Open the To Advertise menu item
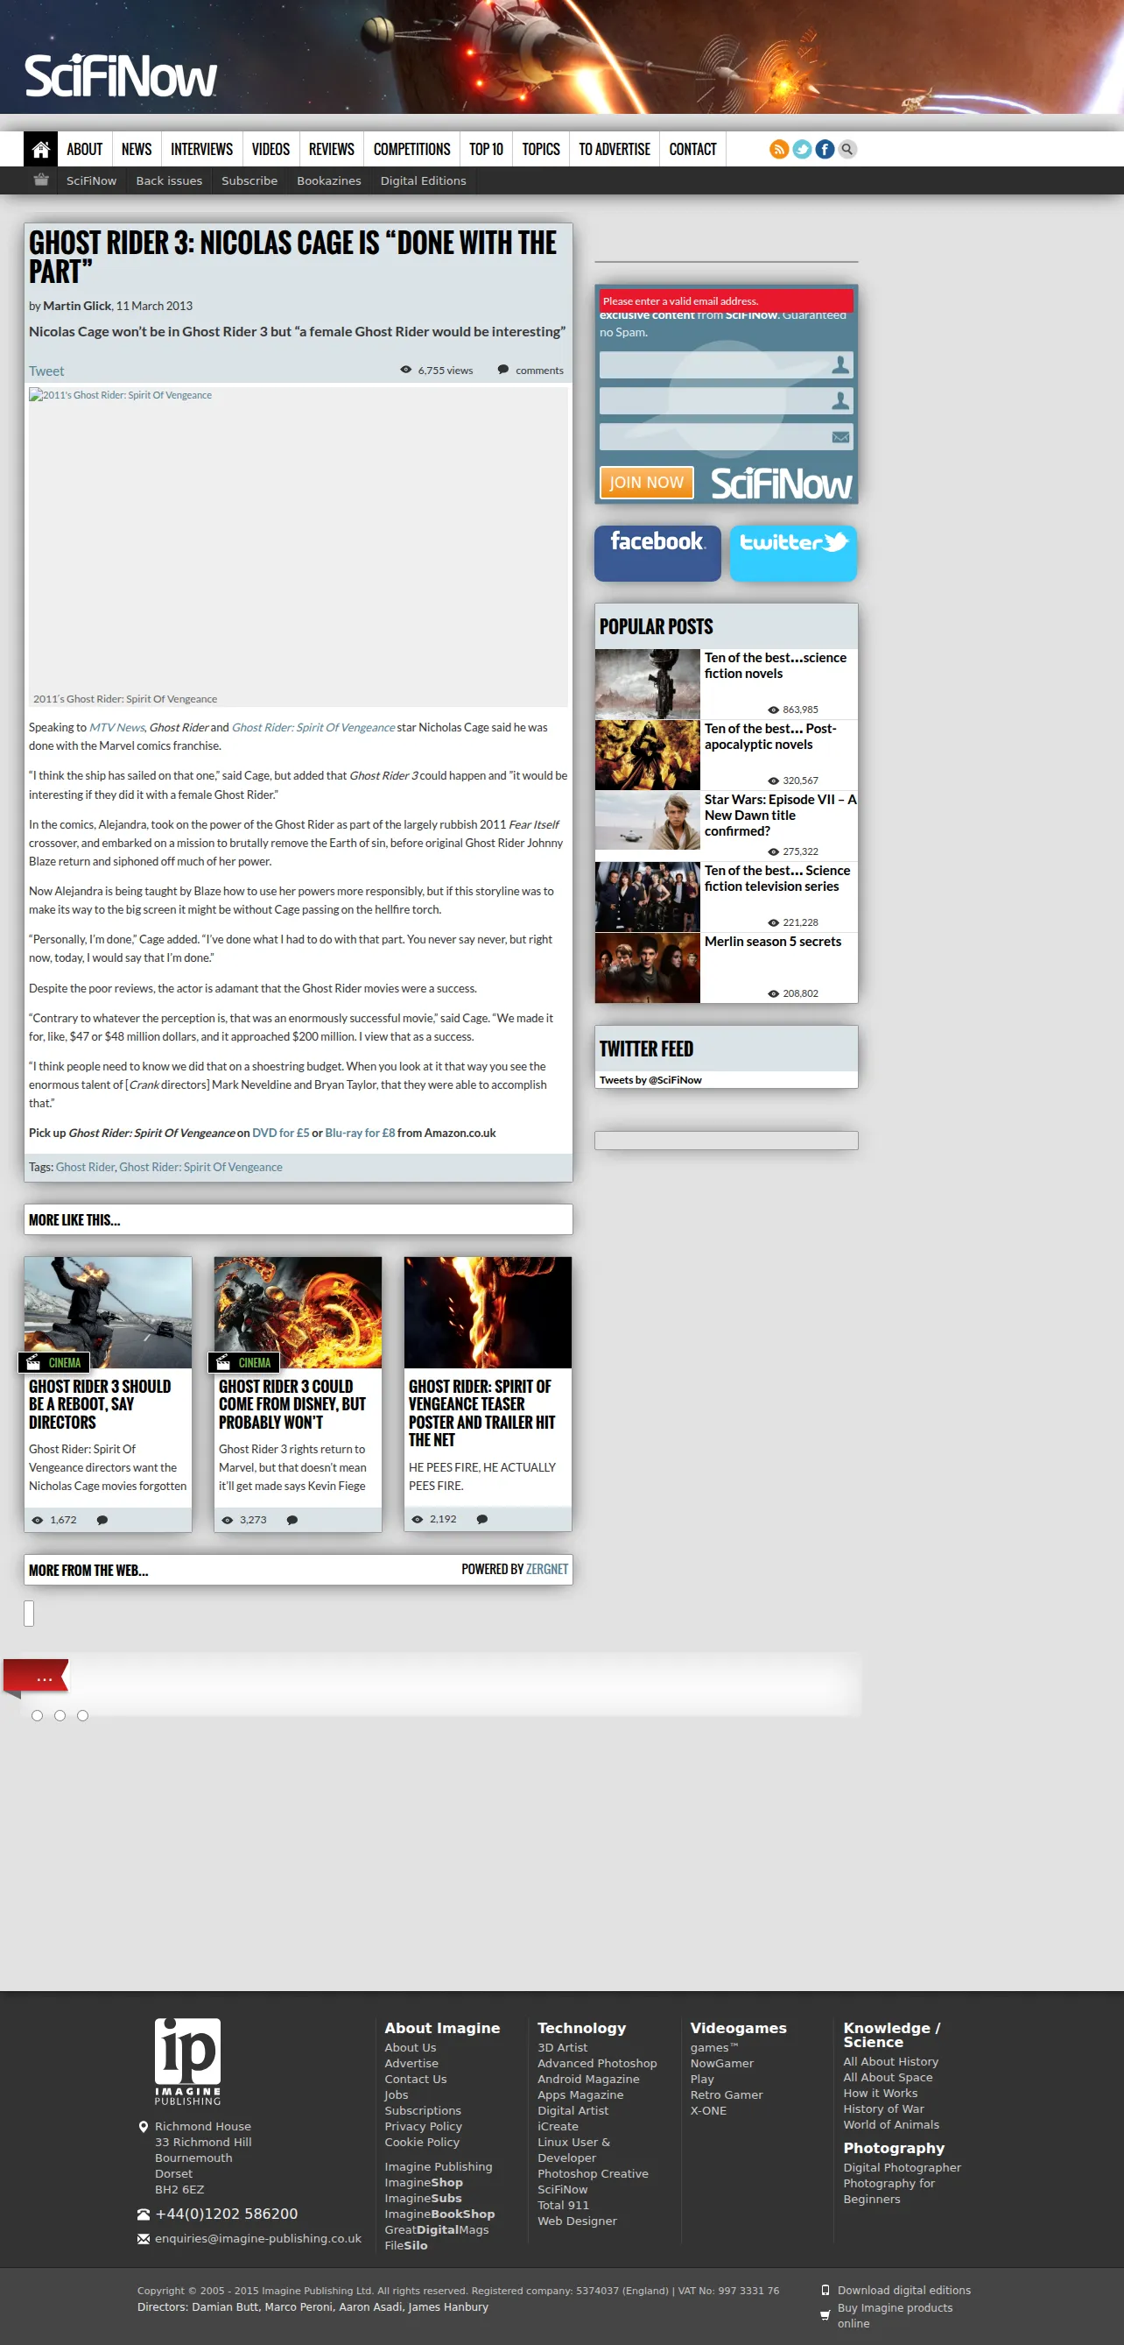The height and width of the screenshot is (2345, 1124). point(615,149)
